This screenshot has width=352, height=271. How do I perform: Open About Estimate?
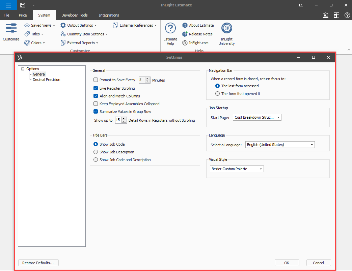198,25
